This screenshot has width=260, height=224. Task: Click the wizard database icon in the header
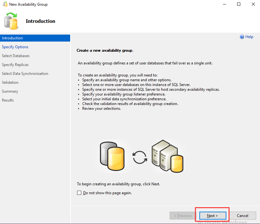coord(11,21)
